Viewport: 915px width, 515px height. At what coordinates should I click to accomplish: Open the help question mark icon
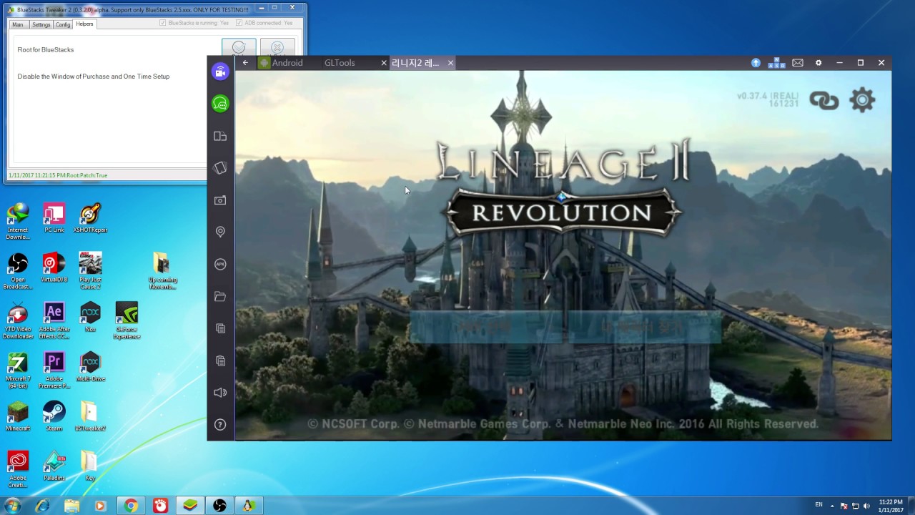click(220, 425)
